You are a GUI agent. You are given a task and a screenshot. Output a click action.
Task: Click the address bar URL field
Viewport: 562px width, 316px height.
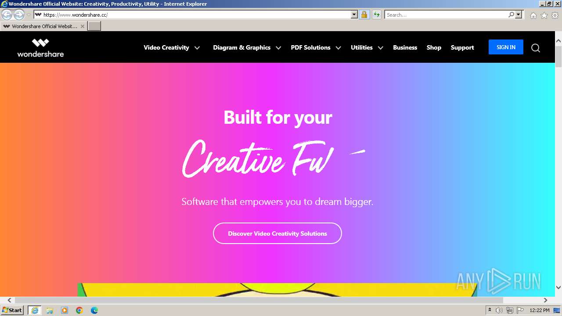[x=196, y=14]
